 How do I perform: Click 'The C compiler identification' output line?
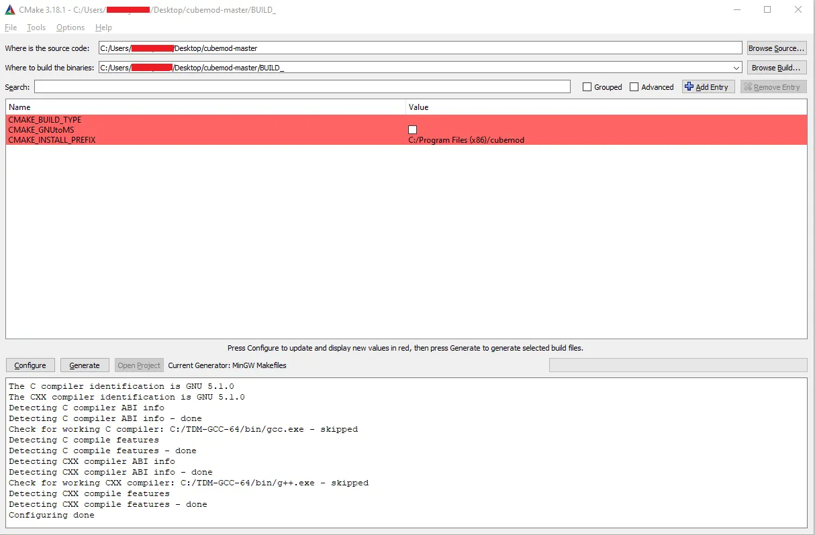(122, 386)
